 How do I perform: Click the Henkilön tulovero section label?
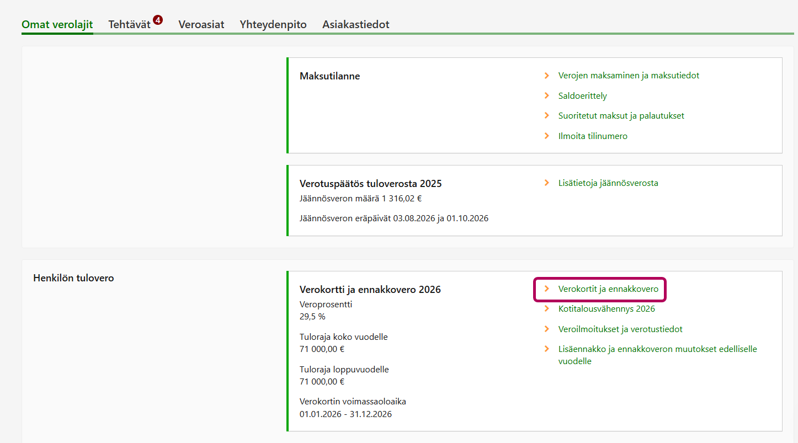click(x=73, y=278)
